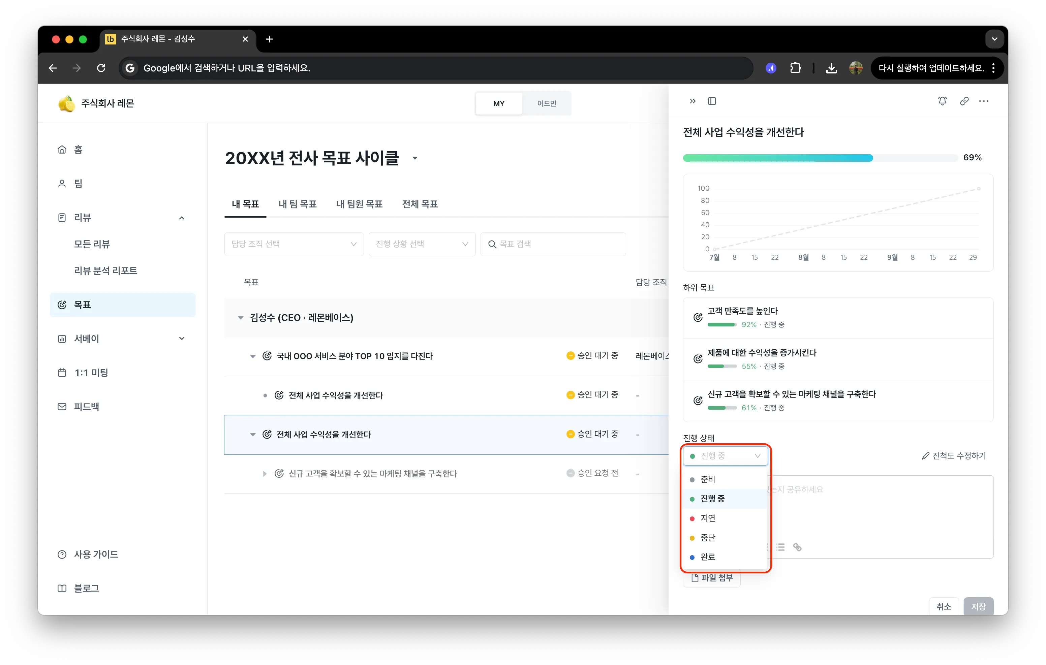1046x665 pixels.
Task: Go back with the browser back arrow
Action: 53,68
